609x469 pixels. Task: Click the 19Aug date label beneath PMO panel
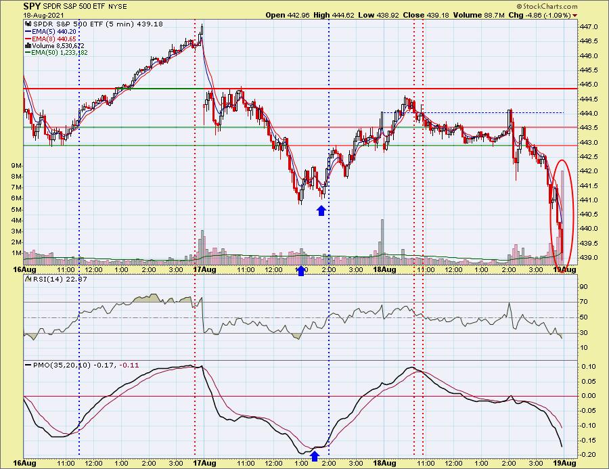[x=564, y=463]
